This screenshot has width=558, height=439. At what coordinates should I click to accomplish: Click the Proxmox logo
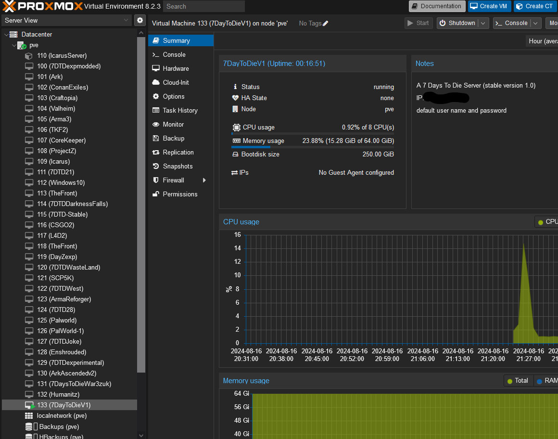click(x=43, y=6)
